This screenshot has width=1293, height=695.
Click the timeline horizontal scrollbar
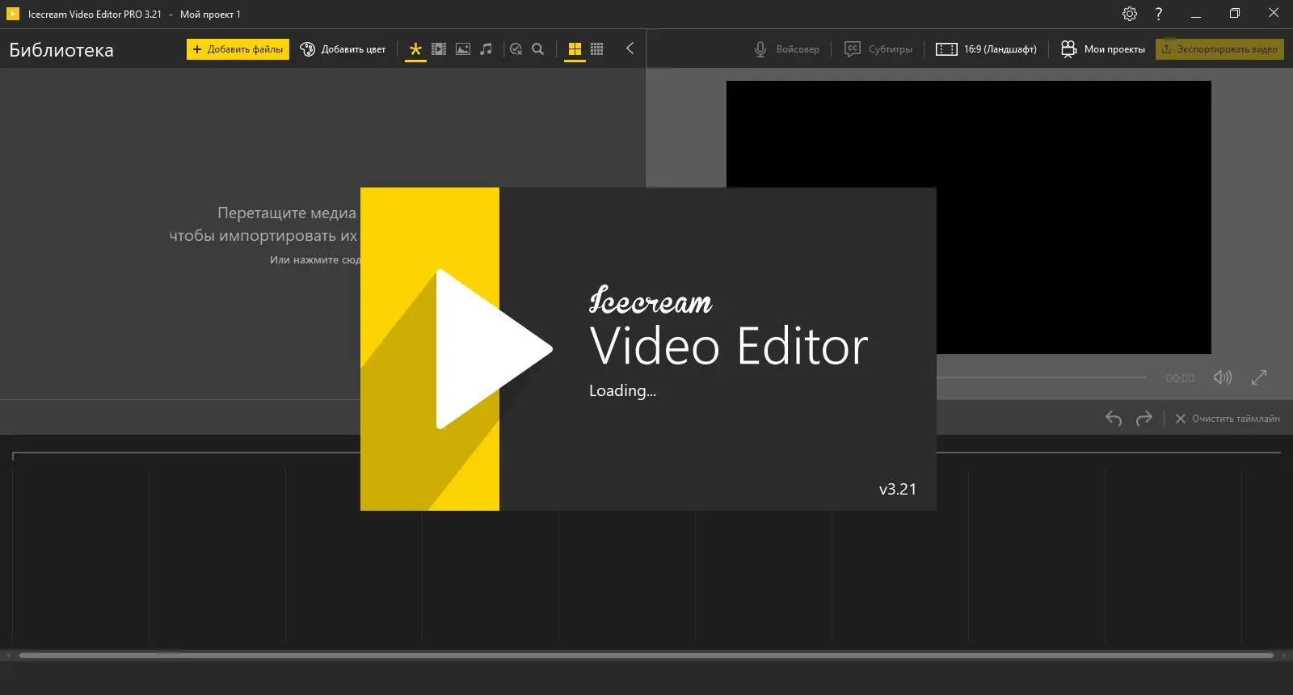pyautogui.click(x=646, y=655)
